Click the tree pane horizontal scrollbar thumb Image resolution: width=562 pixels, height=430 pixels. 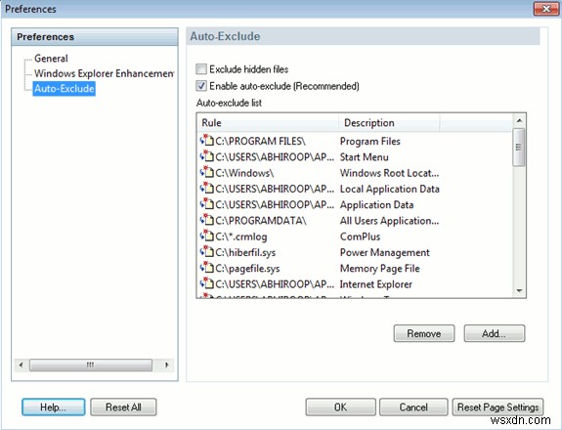click(x=91, y=365)
